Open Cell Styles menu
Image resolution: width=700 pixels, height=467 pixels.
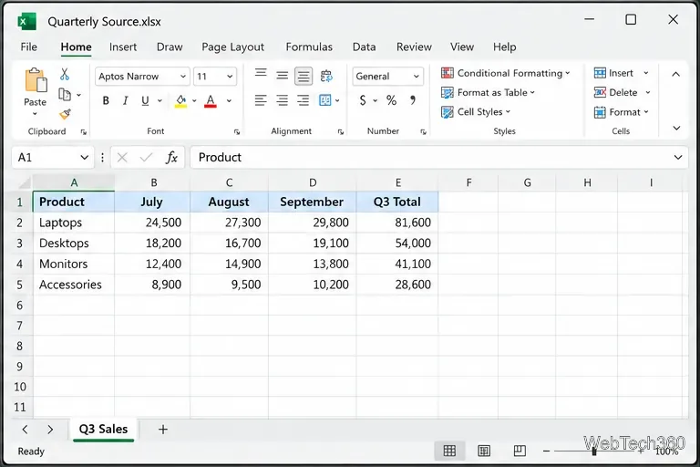click(476, 111)
